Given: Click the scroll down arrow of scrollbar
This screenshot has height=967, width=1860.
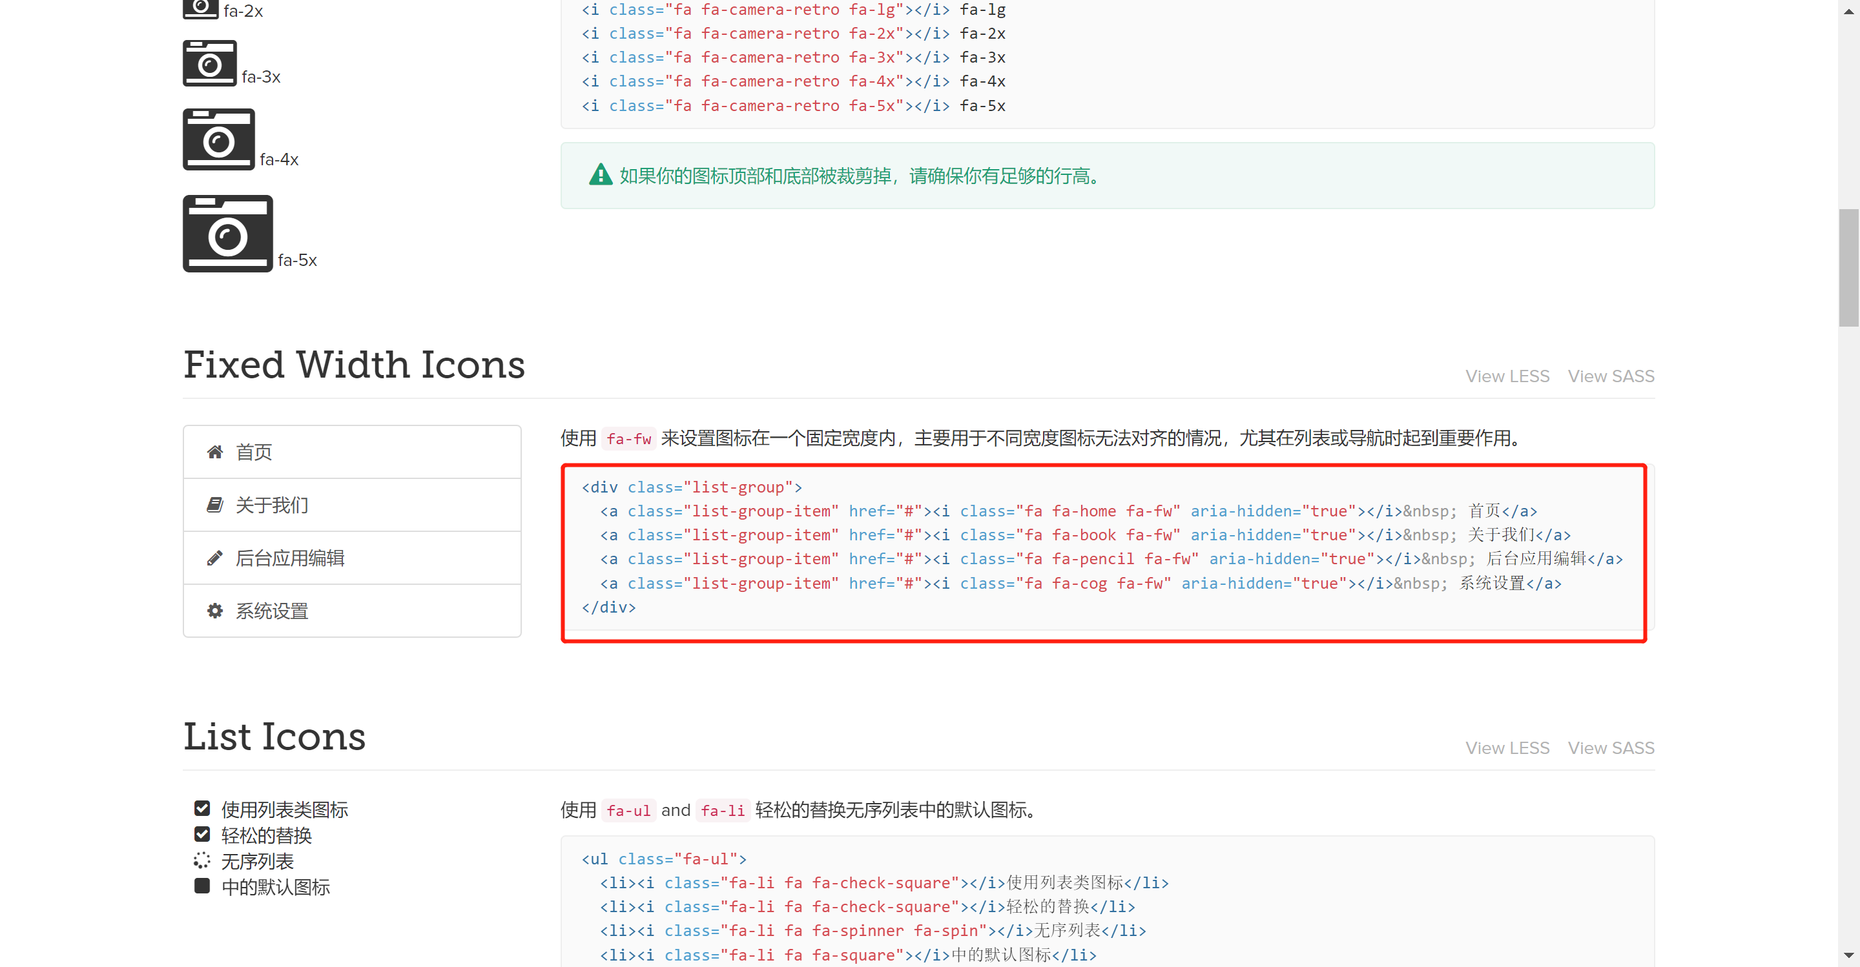Looking at the screenshot, I should 1848,955.
